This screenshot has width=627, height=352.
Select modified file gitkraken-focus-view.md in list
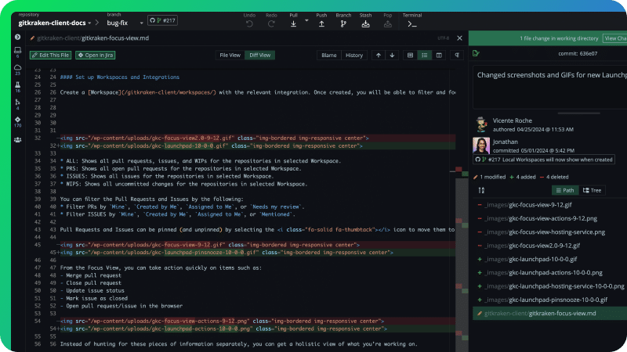[550, 314]
